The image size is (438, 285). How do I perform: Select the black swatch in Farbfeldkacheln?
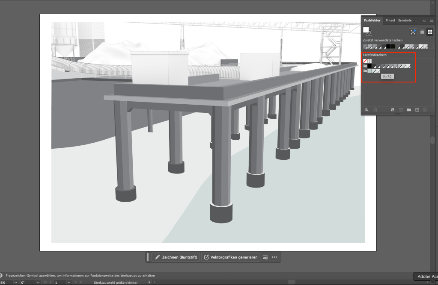pos(369,66)
